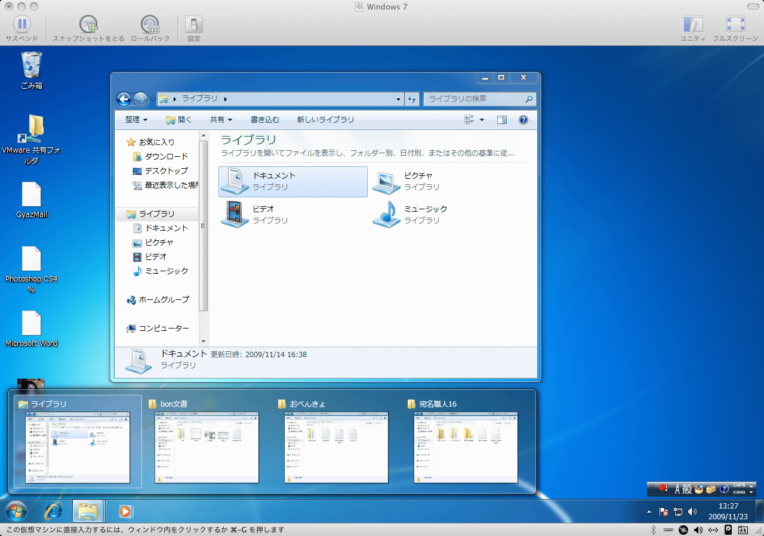Open the 整理 organize dropdown
This screenshot has width=764, height=536.
pos(137,120)
